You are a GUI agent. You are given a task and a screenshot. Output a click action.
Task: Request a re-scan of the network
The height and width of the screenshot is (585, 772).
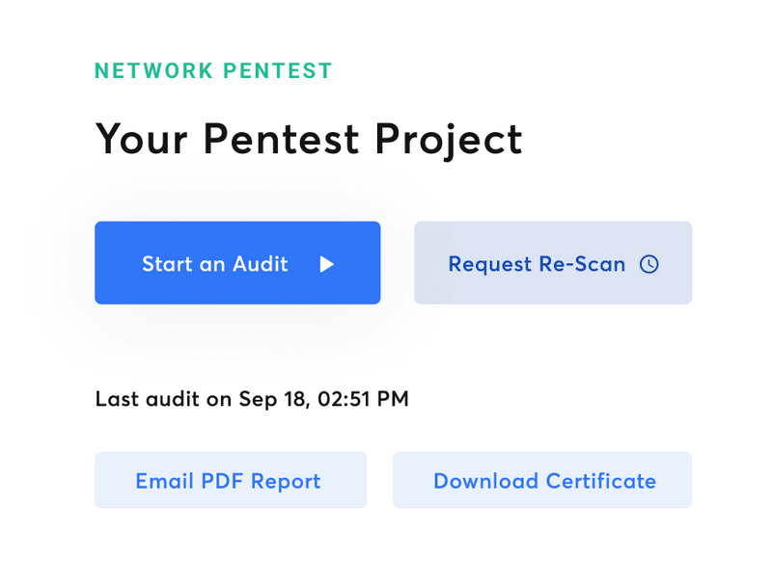pos(553,263)
